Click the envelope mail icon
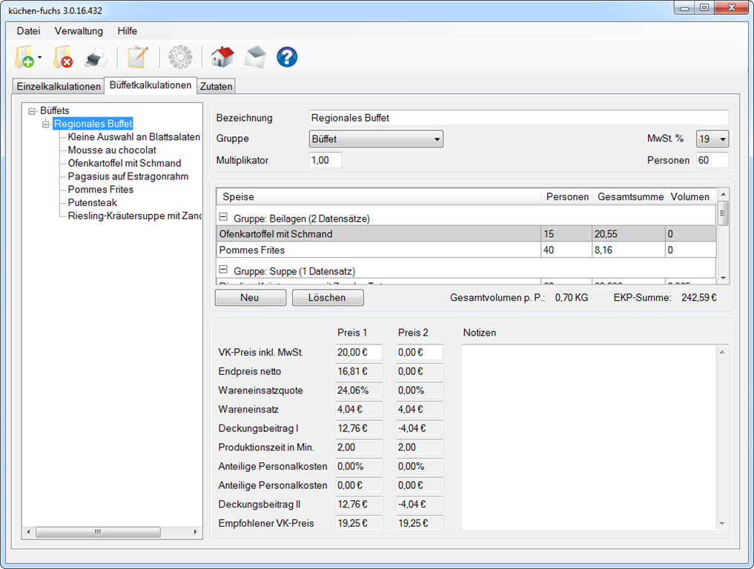 (x=255, y=58)
